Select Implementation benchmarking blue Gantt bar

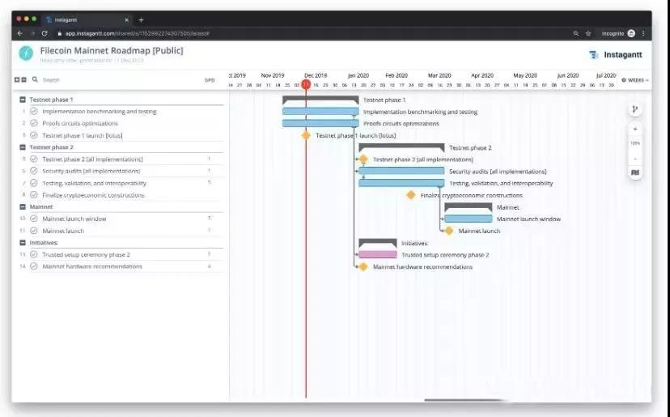tap(320, 112)
